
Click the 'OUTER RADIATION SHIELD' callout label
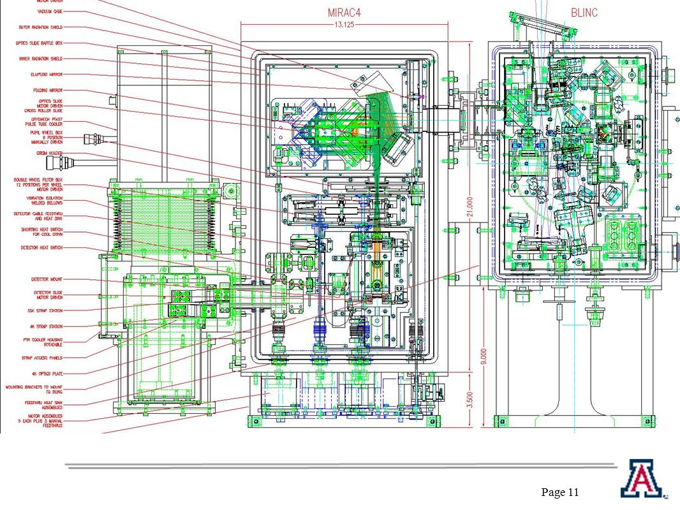click(40, 27)
